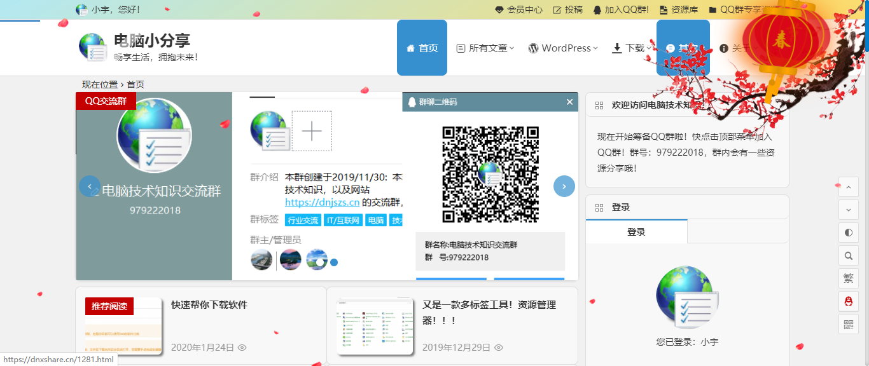Open the QR code icon in sidebar
Image resolution: width=869 pixels, height=366 pixels.
(x=849, y=325)
